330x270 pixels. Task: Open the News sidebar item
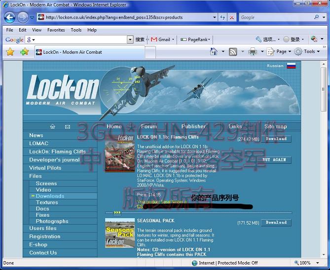click(36, 135)
